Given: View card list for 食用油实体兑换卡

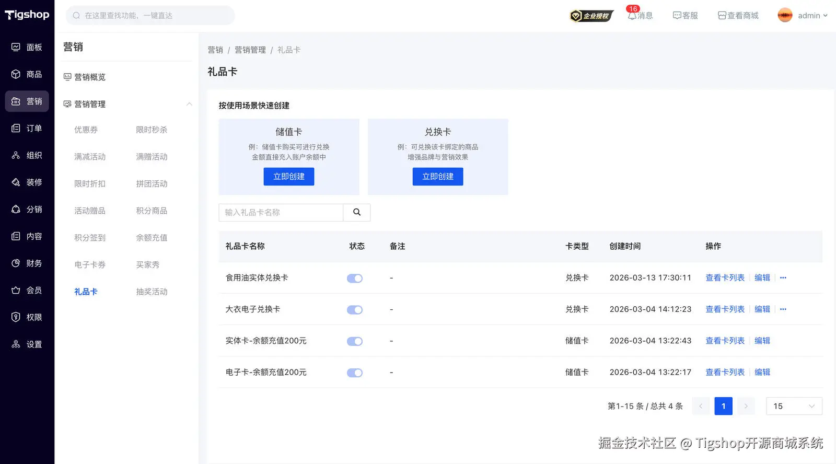Looking at the screenshot, I should 725,278.
